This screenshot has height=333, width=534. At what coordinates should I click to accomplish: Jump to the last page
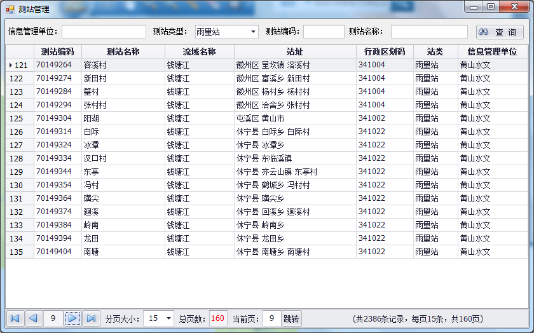[92, 318]
